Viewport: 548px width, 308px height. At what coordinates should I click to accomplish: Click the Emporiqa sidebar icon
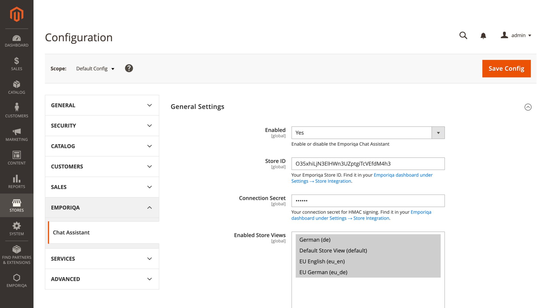[17, 278]
